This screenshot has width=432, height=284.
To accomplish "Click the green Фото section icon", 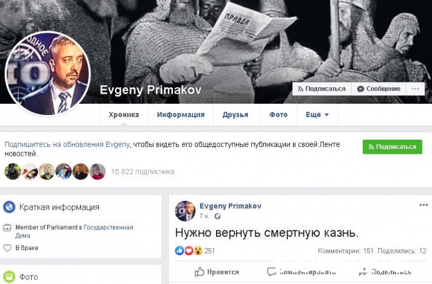I will click(9, 277).
